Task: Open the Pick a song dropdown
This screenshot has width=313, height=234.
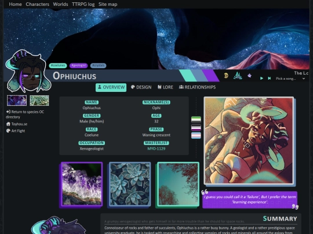Action: point(290,79)
